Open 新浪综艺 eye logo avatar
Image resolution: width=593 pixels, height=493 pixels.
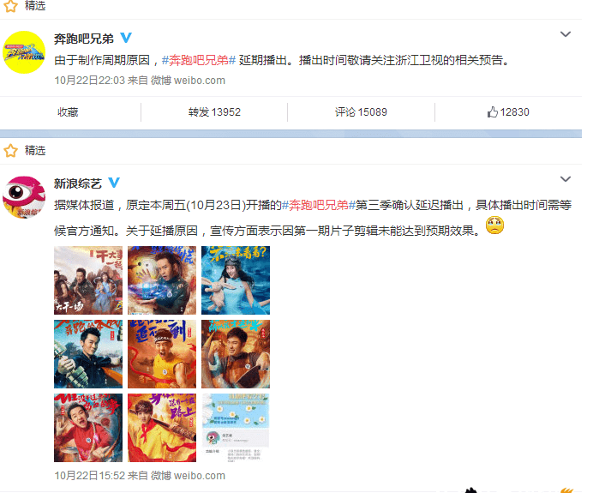tap(24, 197)
